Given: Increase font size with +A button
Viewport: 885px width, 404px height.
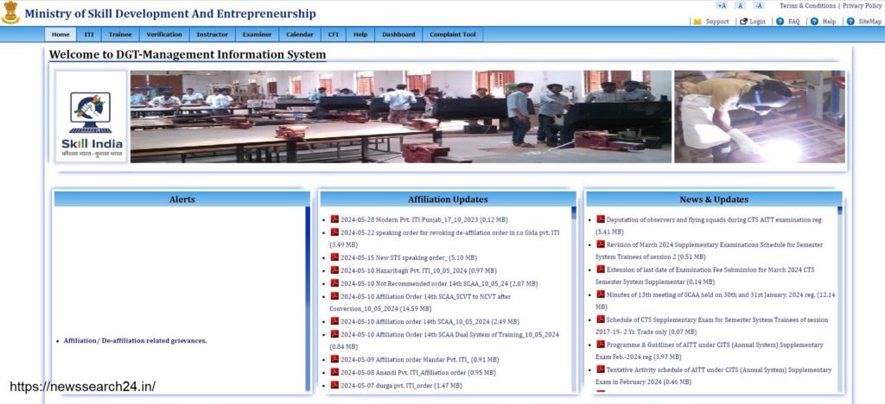Looking at the screenshot, I should tap(722, 6).
